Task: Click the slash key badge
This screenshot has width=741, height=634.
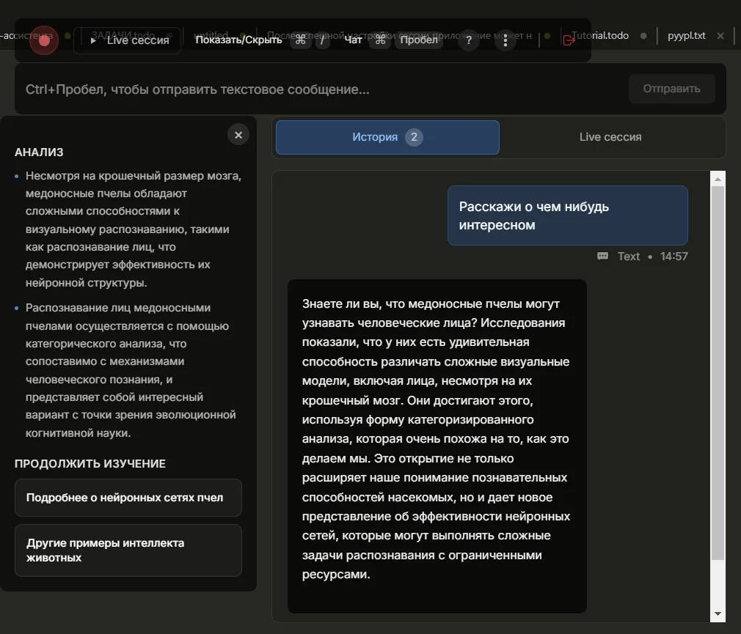Action: pos(321,40)
